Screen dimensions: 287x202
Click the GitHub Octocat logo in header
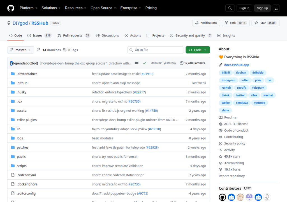point(11,8)
